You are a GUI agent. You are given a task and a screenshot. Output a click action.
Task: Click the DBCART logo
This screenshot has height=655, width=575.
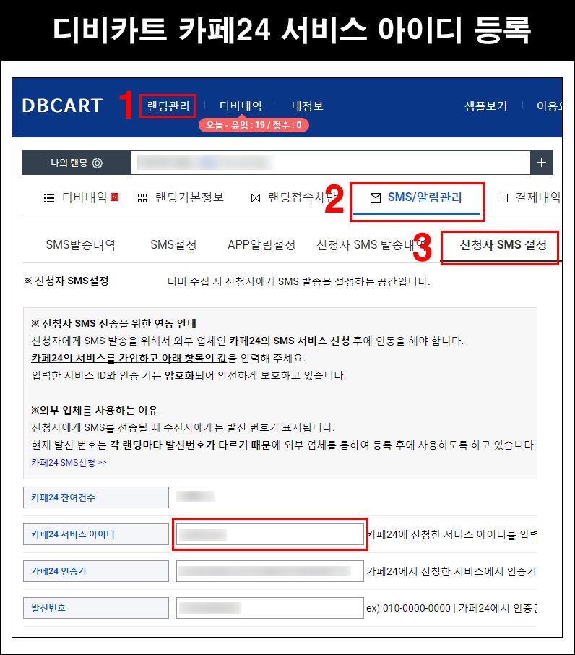click(62, 106)
